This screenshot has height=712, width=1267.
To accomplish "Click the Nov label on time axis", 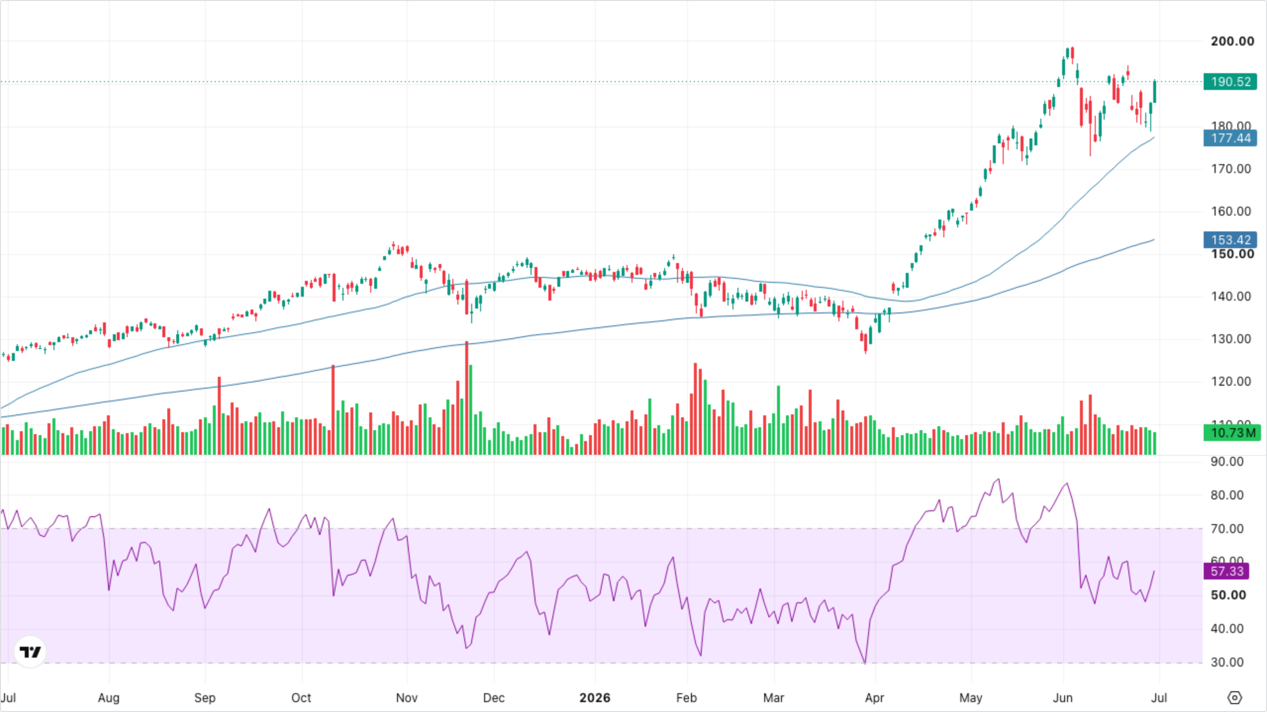I will pyautogui.click(x=407, y=698).
